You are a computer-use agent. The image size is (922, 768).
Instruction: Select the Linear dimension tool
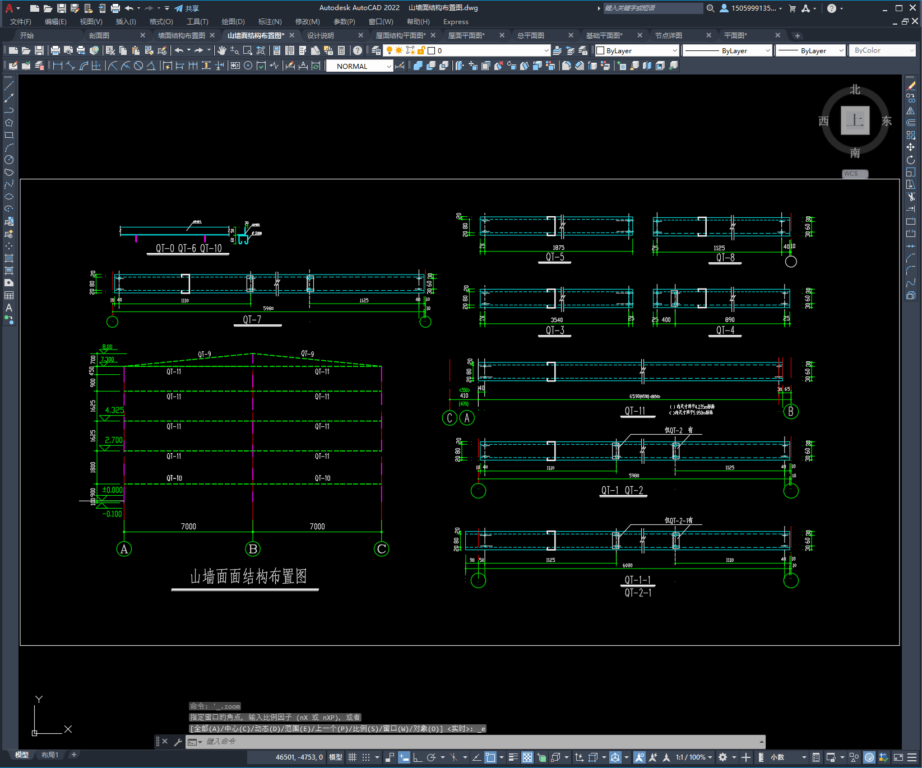tap(57, 66)
